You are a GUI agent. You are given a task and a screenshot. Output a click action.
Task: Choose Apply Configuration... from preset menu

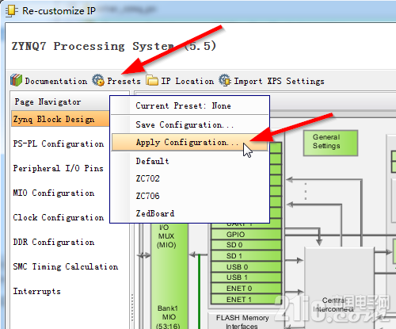pyautogui.click(x=190, y=142)
